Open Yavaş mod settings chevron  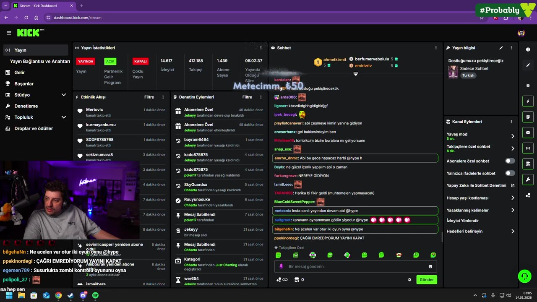(x=513, y=136)
